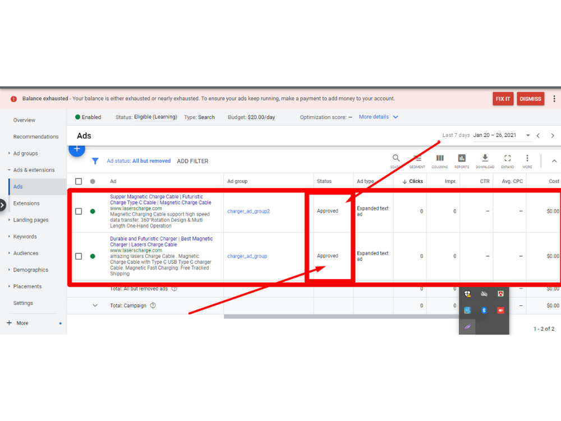Click status dot column header
This screenshot has width=561, height=421.
[93, 181]
